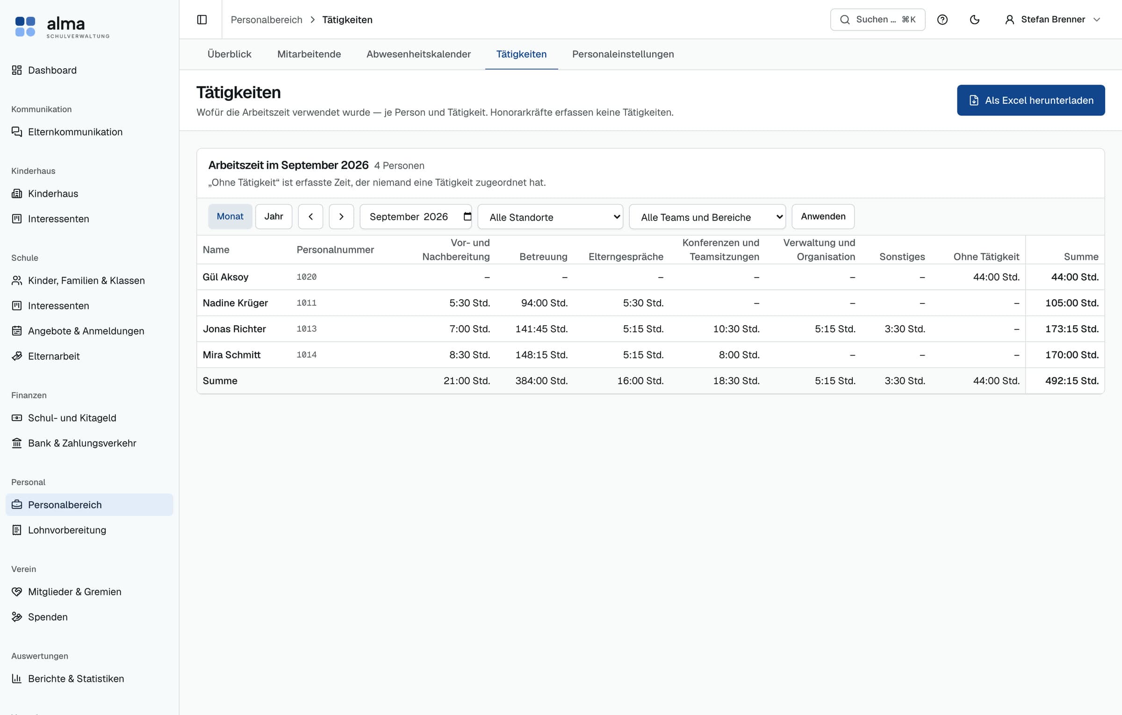Click the 384:00 Std. Betreuung total
1122x715 pixels.
541,381
